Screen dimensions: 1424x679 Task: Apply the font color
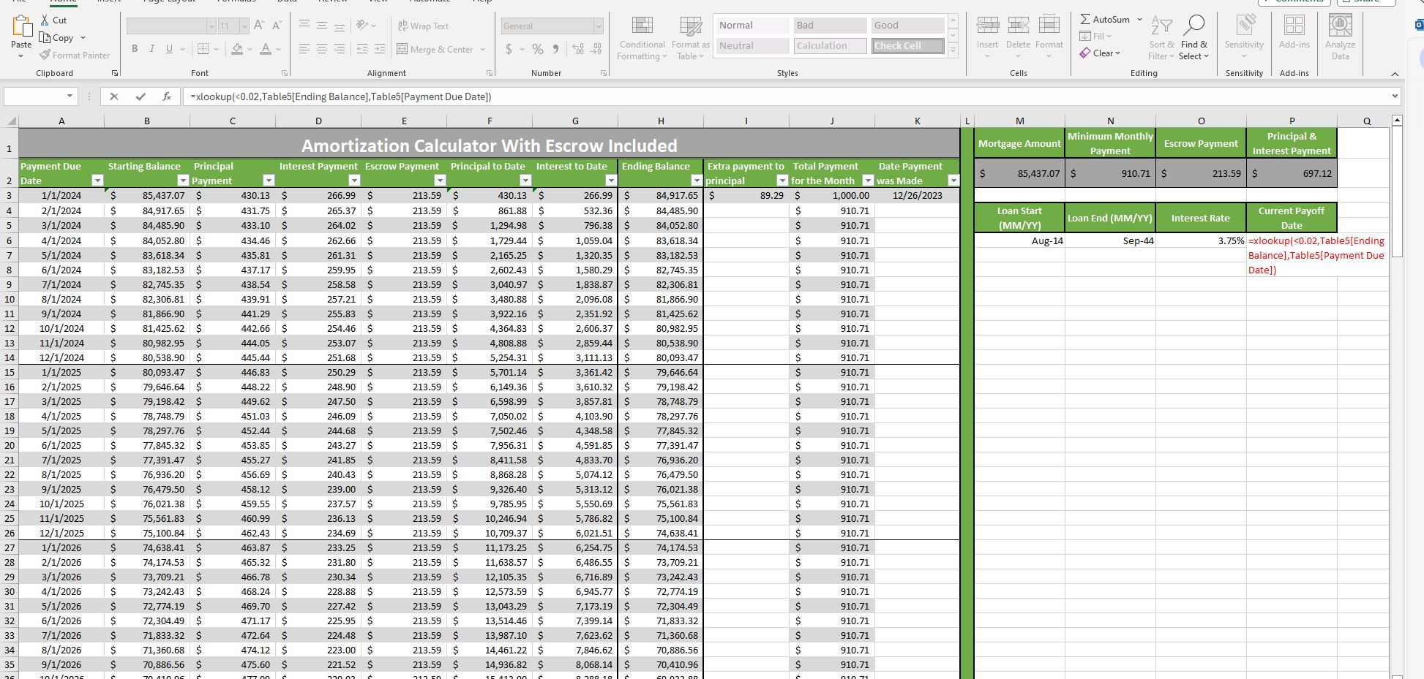coord(266,49)
